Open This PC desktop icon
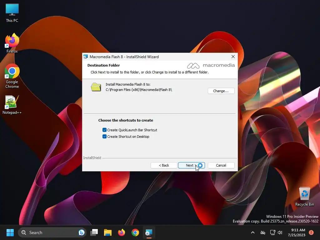 tap(12, 13)
